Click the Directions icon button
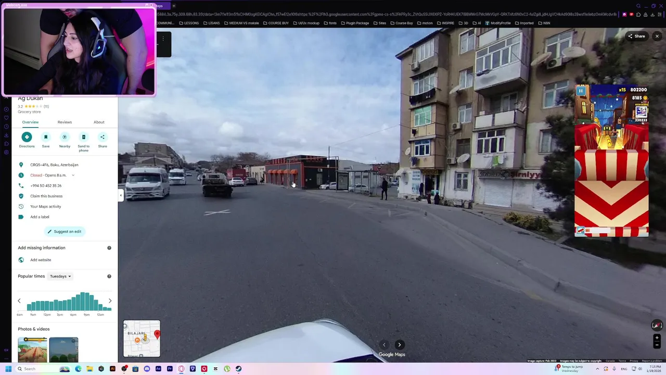 click(x=27, y=137)
